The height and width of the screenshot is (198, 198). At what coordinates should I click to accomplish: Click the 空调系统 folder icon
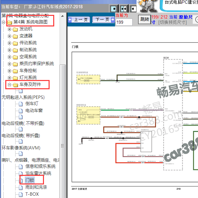[15, 57]
